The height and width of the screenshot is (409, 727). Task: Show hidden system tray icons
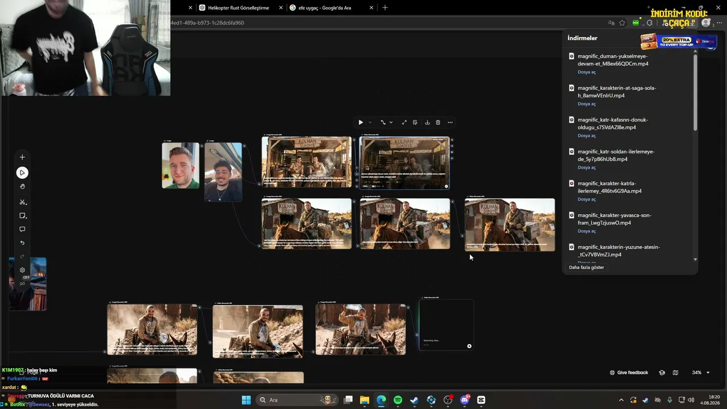pos(621,400)
